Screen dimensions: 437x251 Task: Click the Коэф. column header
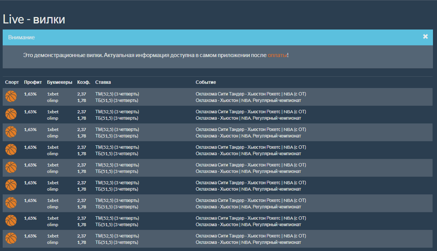point(84,82)
